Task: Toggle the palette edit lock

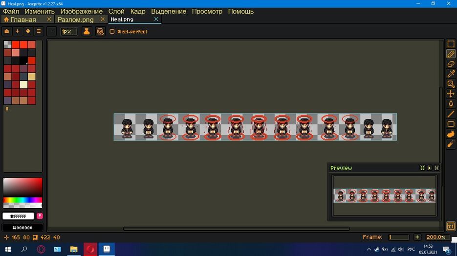Action: click(7, 31)
